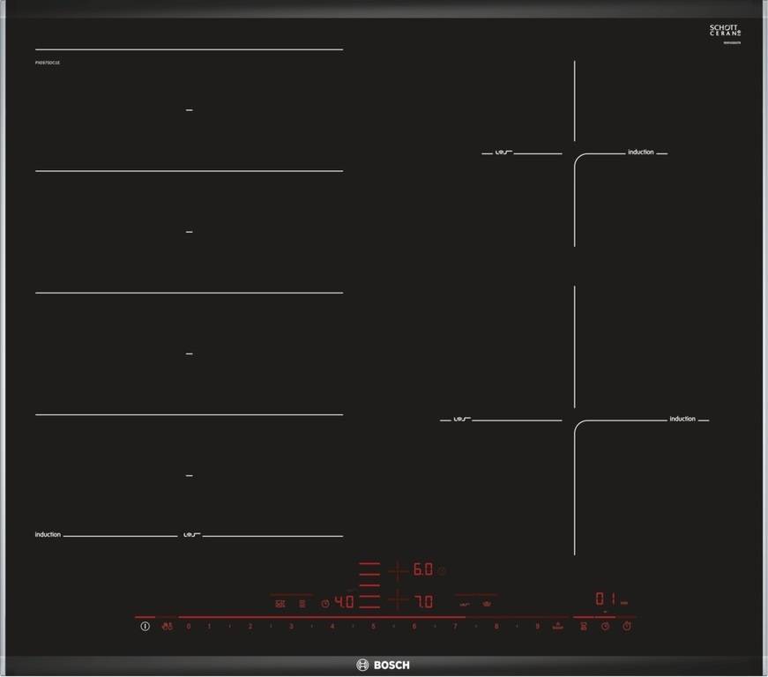This screenshot has height=677, width=768.
Task: Tap the main power on/off icon
Action: 145,626
